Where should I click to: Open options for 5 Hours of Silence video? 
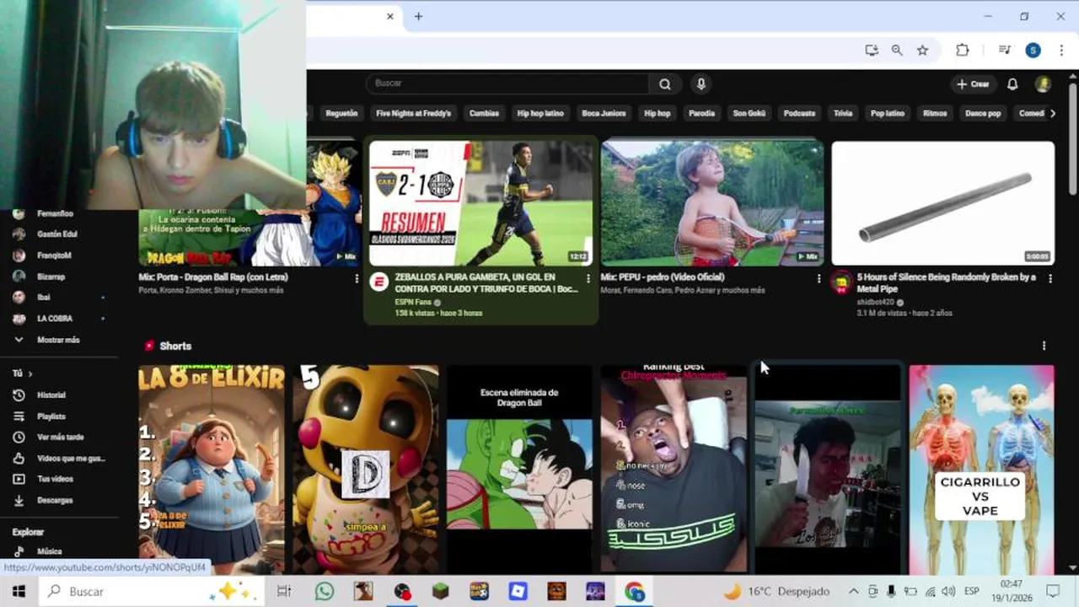pyautogui.click(x=1049, y=278)
